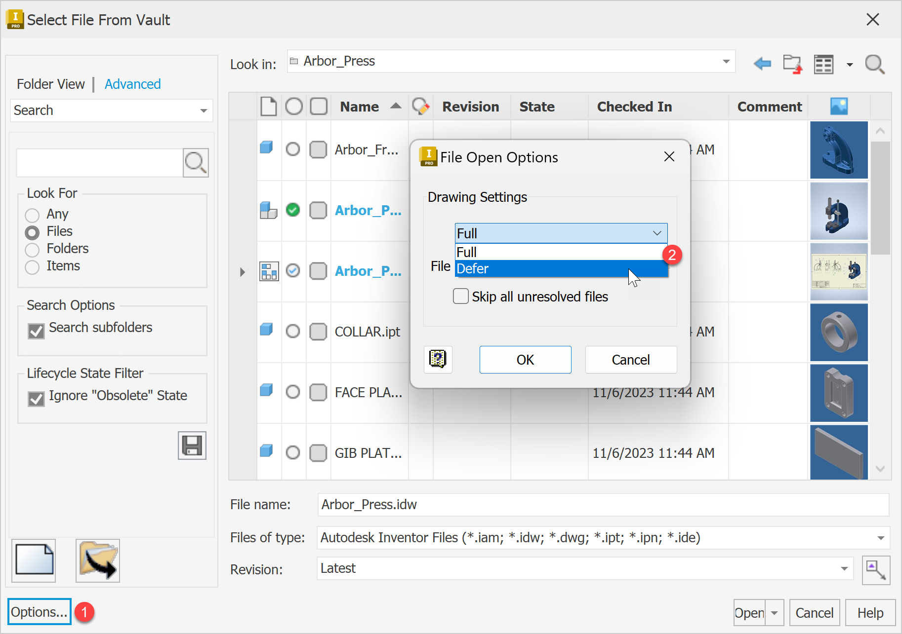
Task: Expand the Arbor_Press drawing row arrow
Action: tap(242, 272)
